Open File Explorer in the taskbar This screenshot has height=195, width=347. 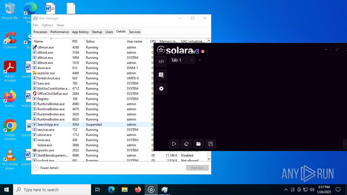[x=125, y=190]
